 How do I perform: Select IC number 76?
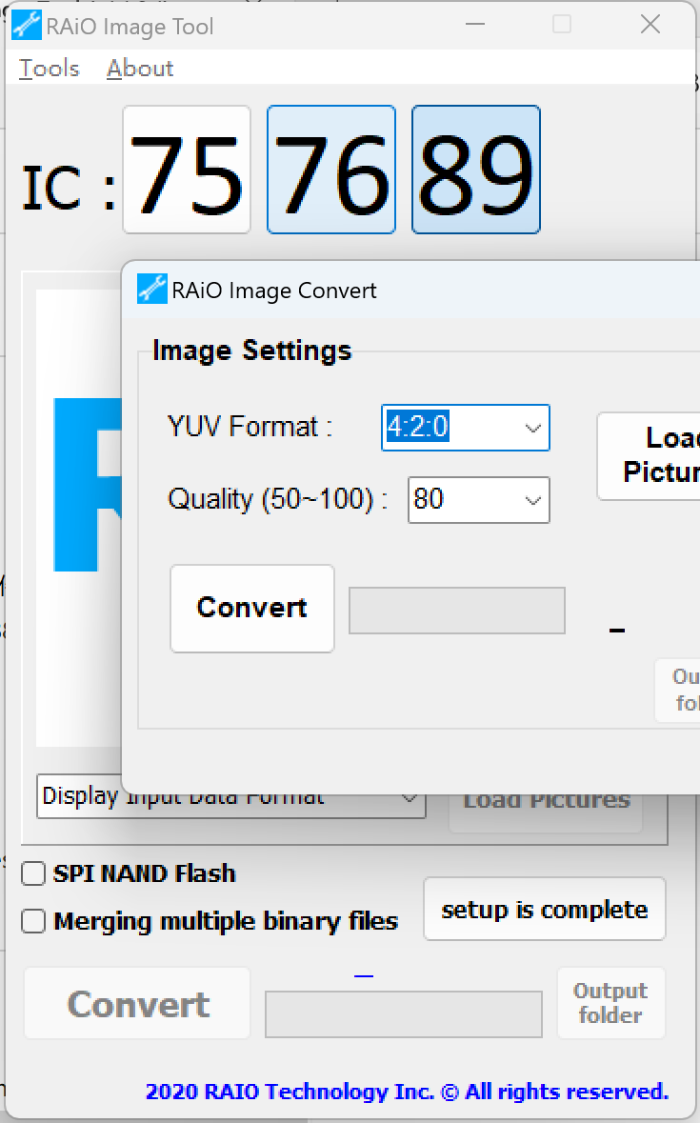coord(330,170)
